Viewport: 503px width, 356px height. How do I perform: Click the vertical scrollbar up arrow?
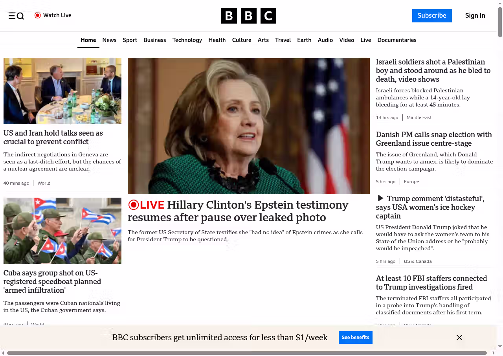pyautogui.click(x=500, y=3)
